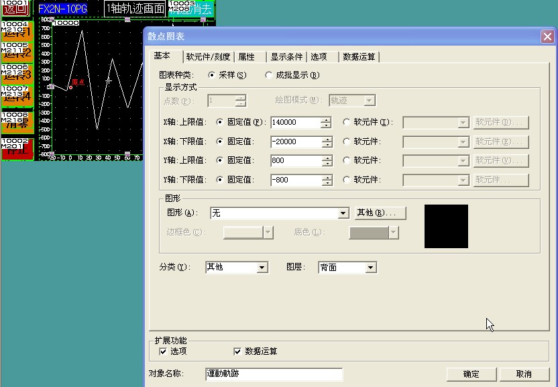Image resolution: width=558 pixels, height=387 pixels.
Task: Click the red 停止 button object
Action: tap(17, 149)
